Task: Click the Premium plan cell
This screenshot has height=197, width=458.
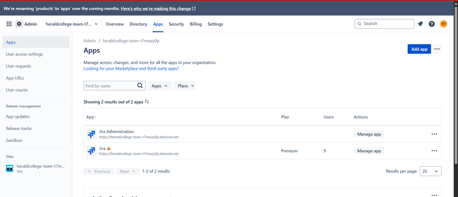Action: coord(289,151)
